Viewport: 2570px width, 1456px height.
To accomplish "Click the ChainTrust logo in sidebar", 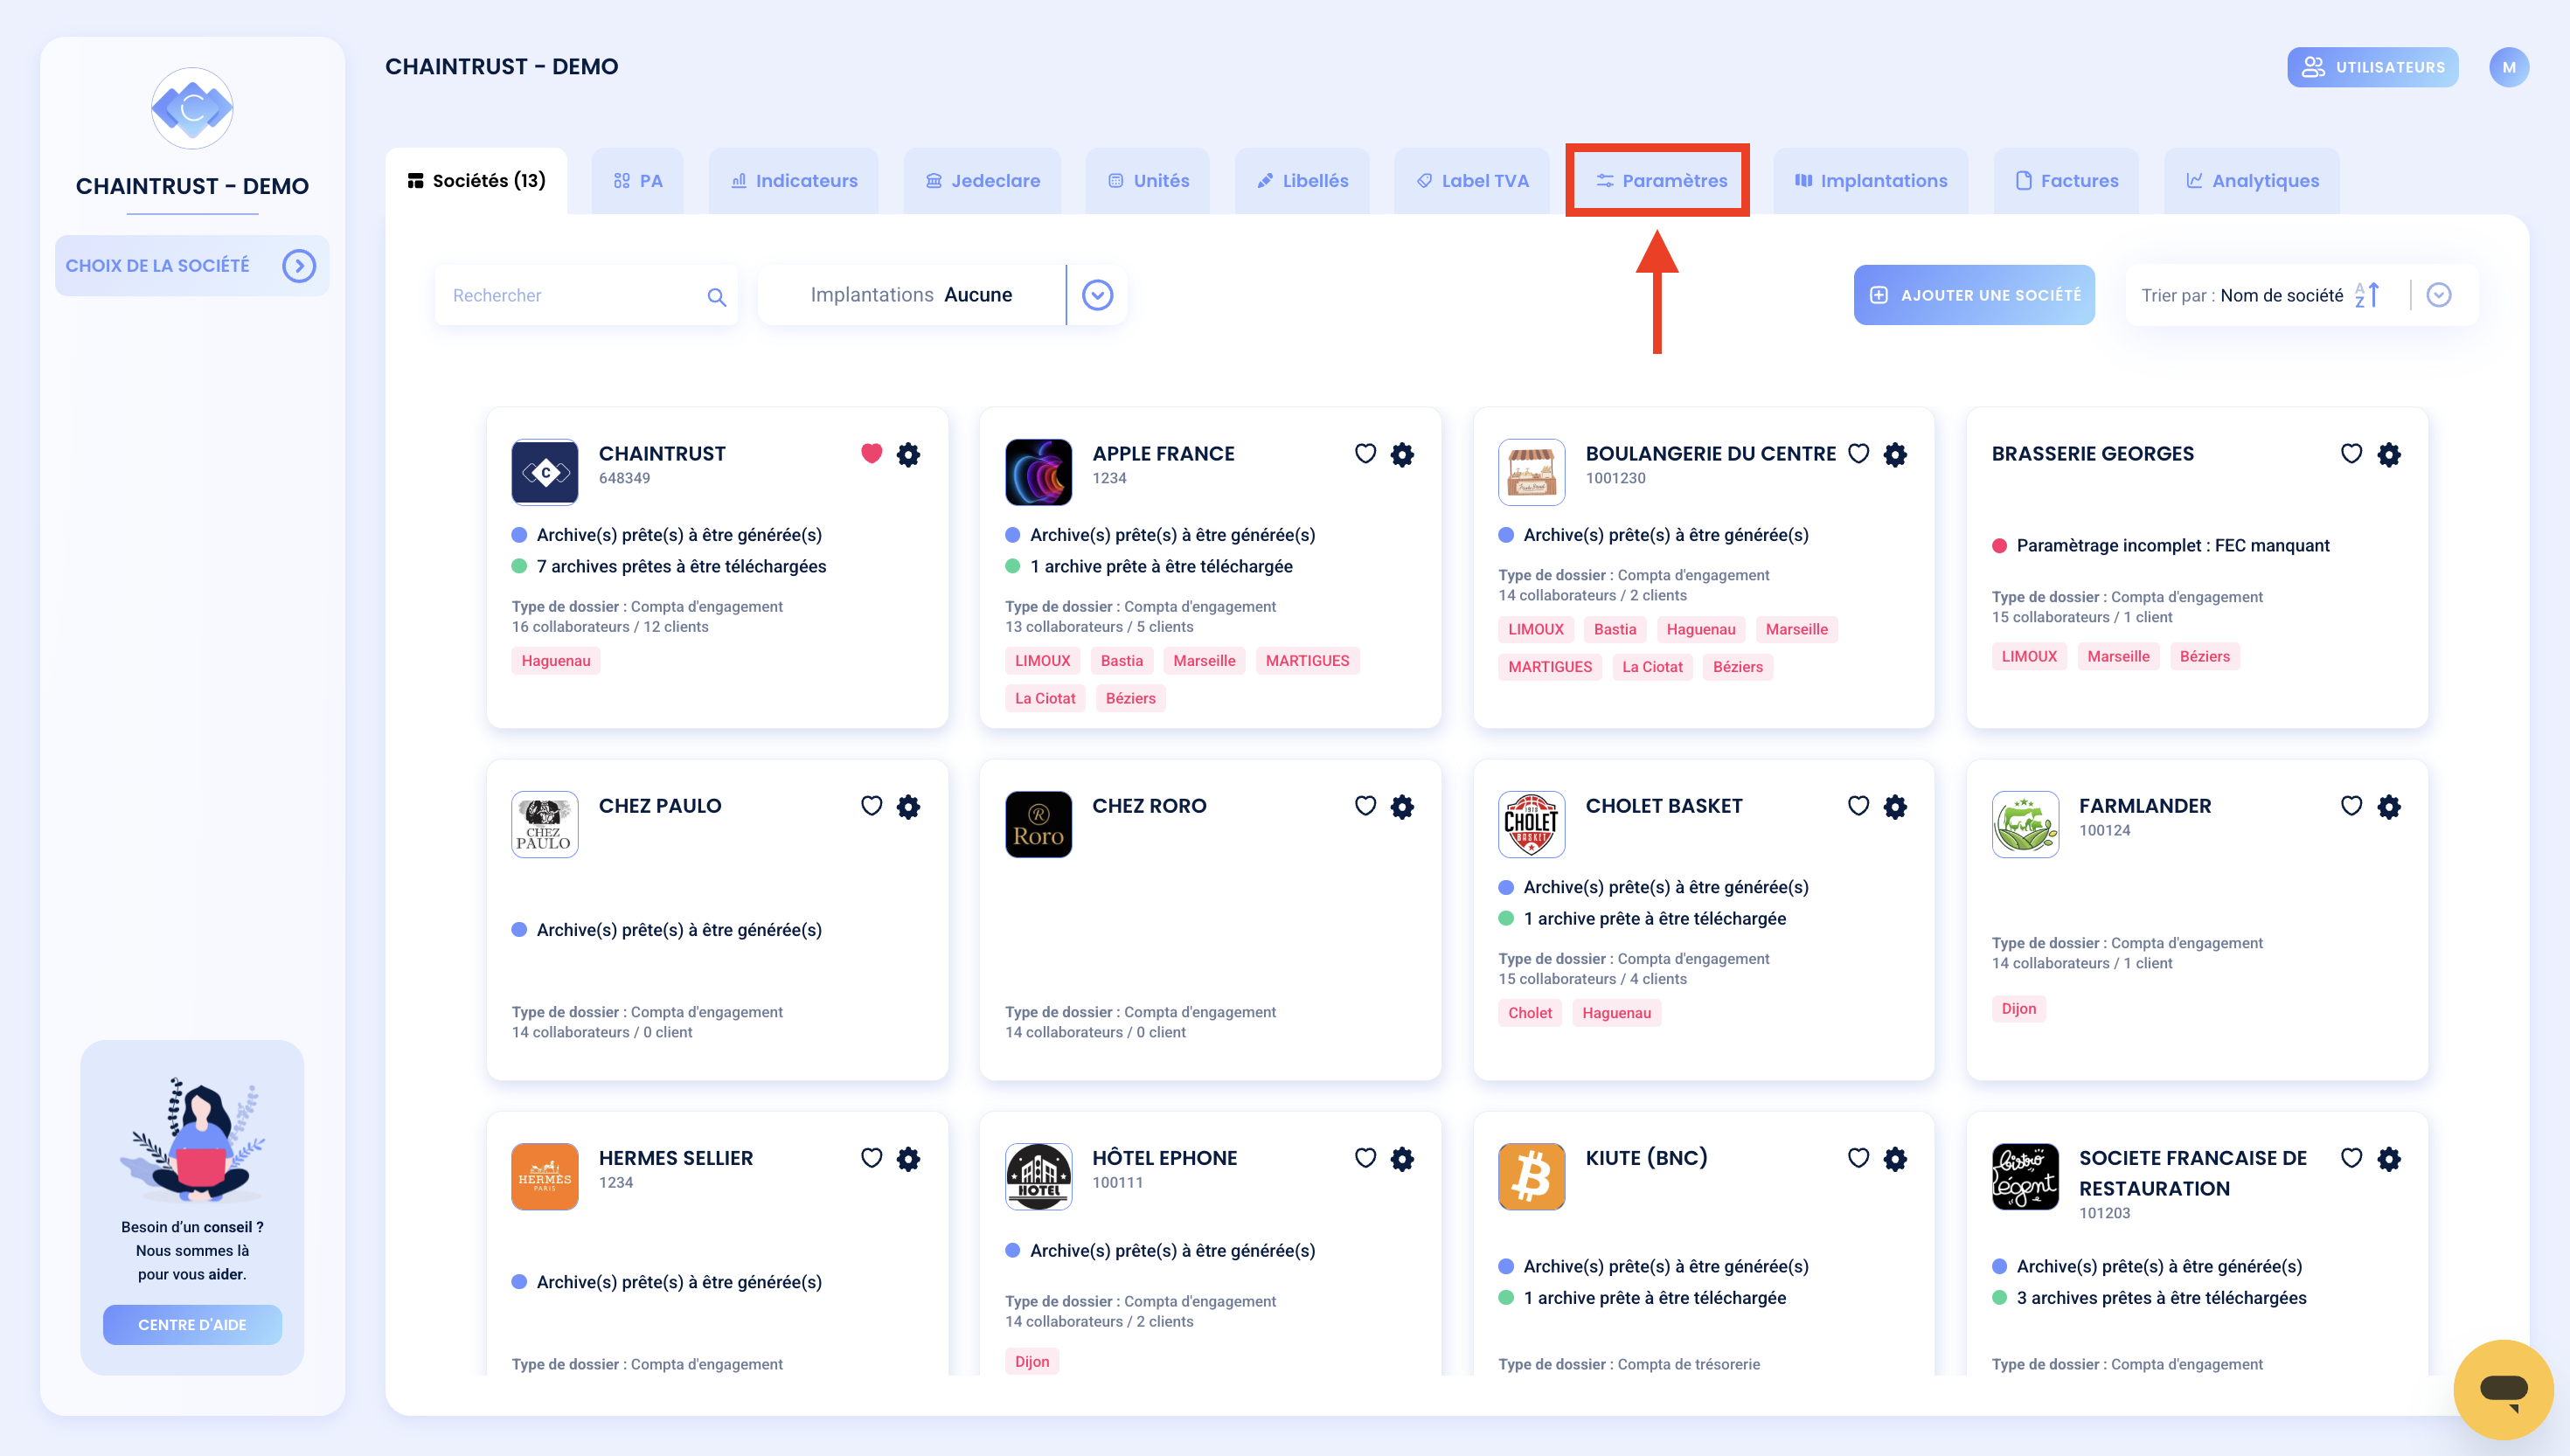I will pos(192,108).
